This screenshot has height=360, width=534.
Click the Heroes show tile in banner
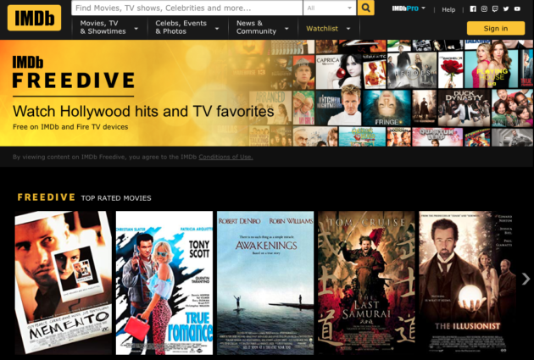(x=412, y=70)
